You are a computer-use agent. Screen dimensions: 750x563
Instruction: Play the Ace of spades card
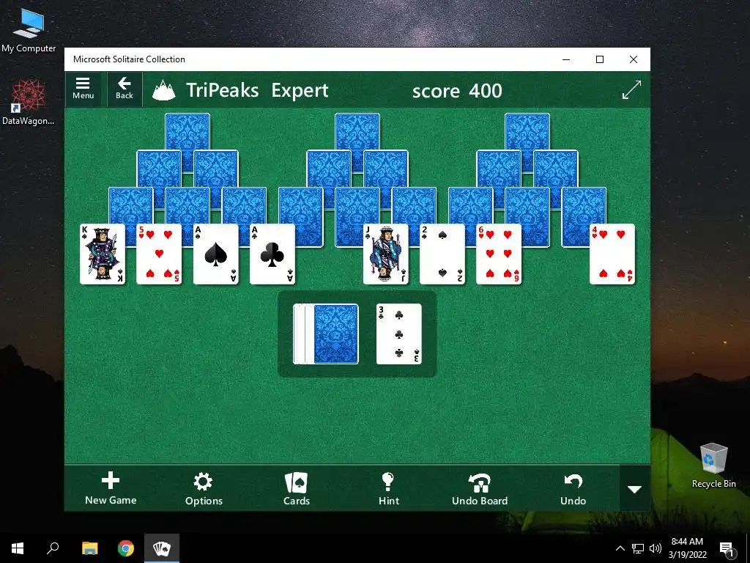[216, 254]
